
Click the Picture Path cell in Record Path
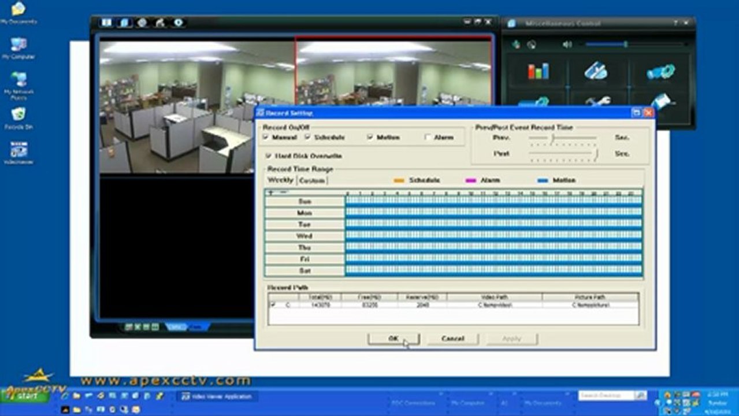[x=591, y=304]
